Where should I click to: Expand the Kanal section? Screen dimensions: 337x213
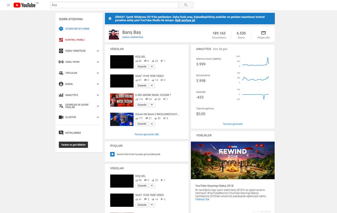click(98, 84)
